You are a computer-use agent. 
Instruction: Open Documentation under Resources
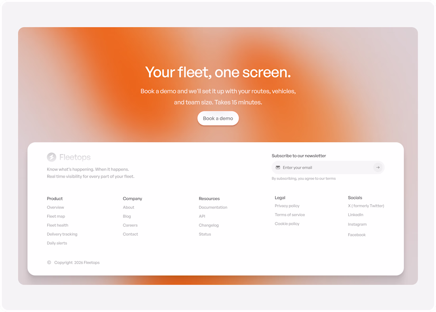tap(213, 207)
